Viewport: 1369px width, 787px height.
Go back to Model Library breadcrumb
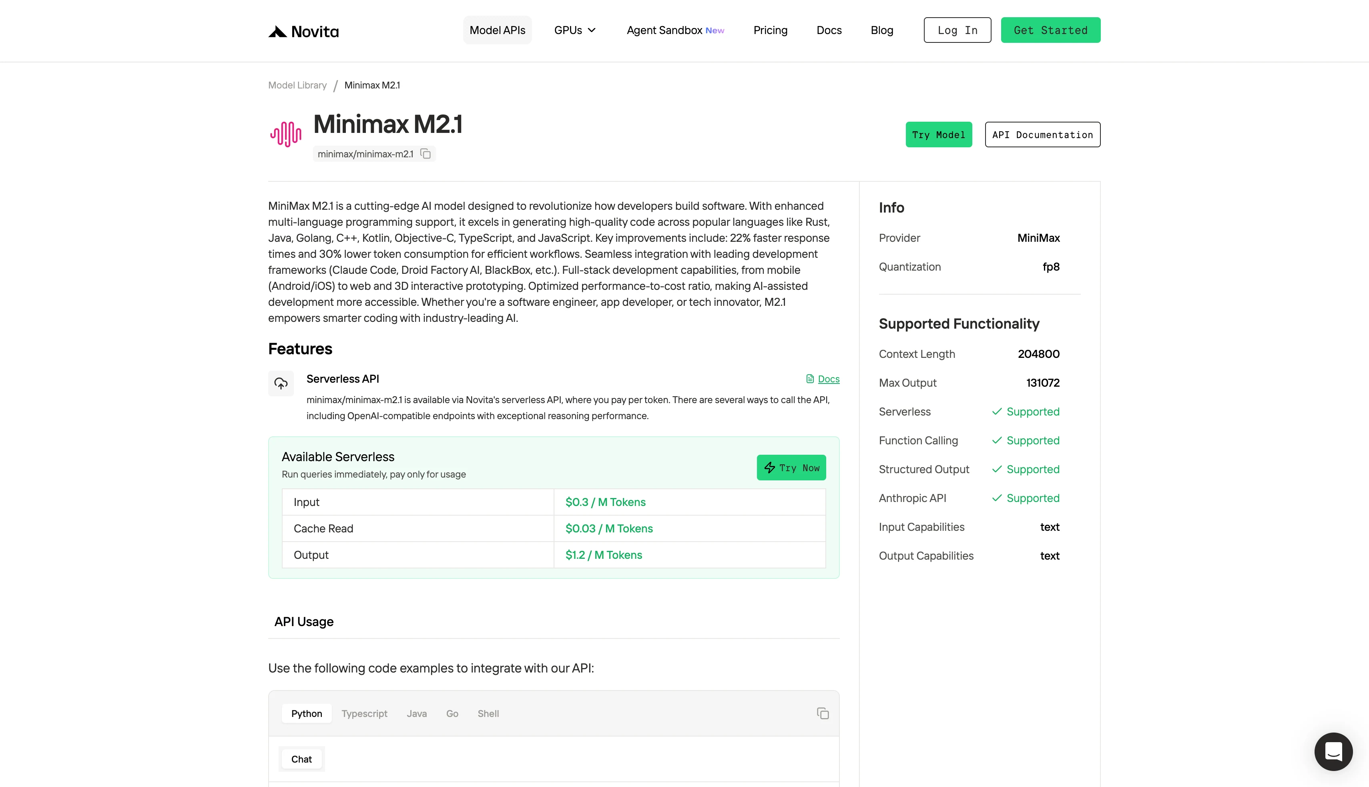click(x=297, y=85)
